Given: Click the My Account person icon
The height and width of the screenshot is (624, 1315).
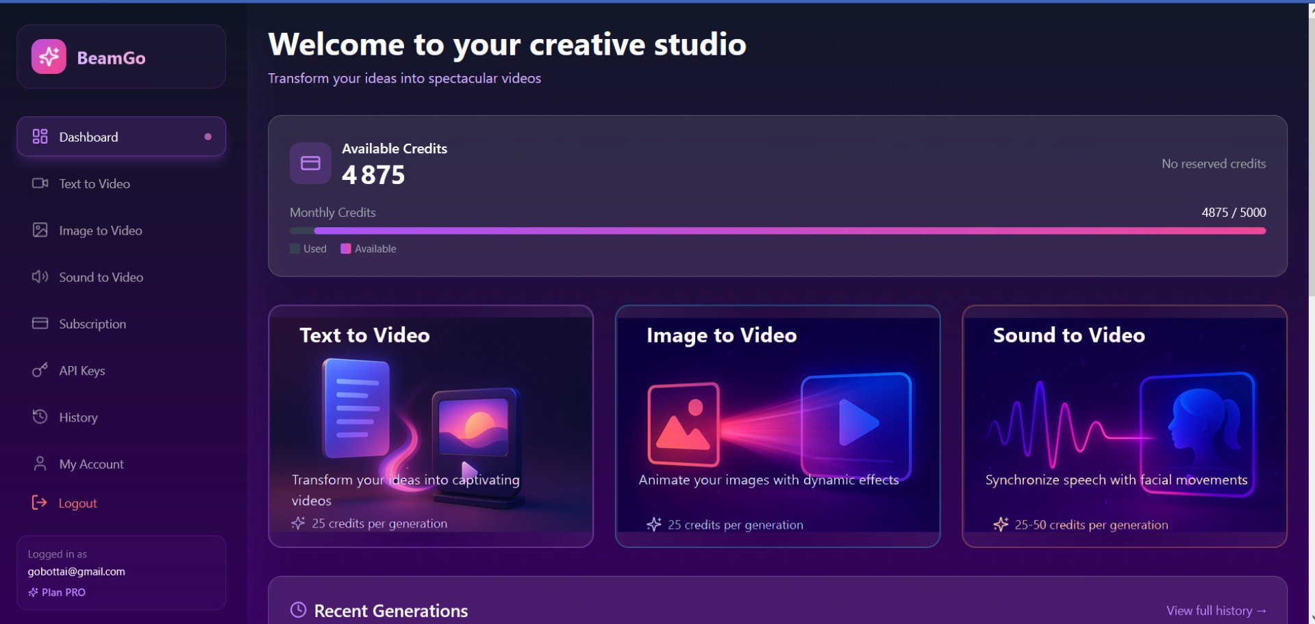Looking at the screenshot, I should 40,464.
